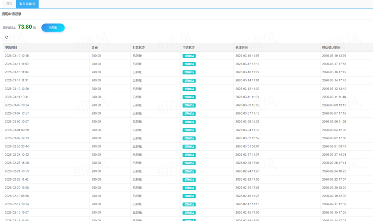The height and width of the screenshot is (221, 373).
Task: Switch to the 首页 tab
Action: [x=9, y=4]
